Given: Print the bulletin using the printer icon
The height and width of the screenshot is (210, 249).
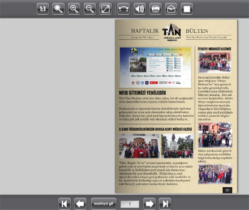Looking at the screenshot, I should tap(156, 9).
